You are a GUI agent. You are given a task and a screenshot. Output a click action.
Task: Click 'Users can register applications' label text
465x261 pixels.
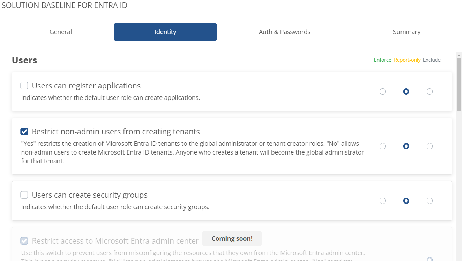(86, 86)
